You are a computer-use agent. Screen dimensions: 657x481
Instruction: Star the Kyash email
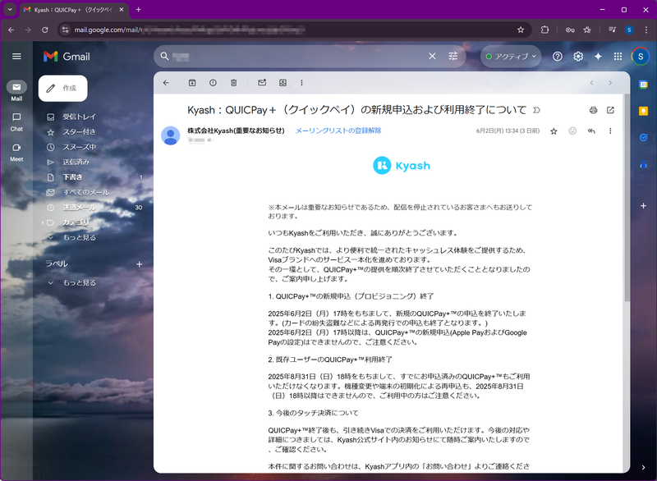tap(554, 131)
